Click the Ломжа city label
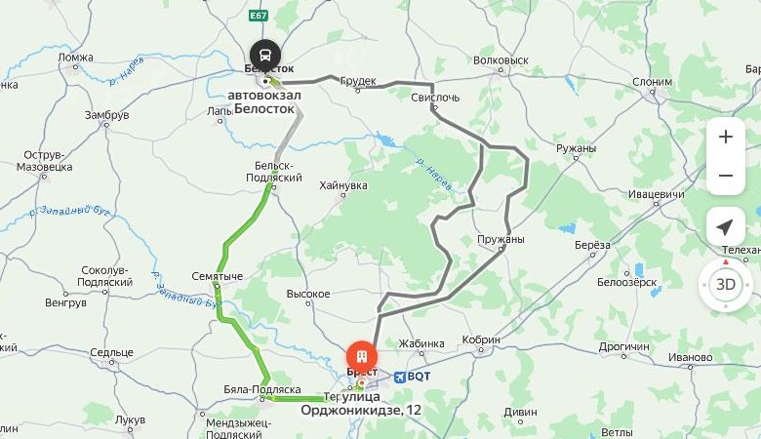The height and width of the screenshot is (439, 761). click(75, 58)
